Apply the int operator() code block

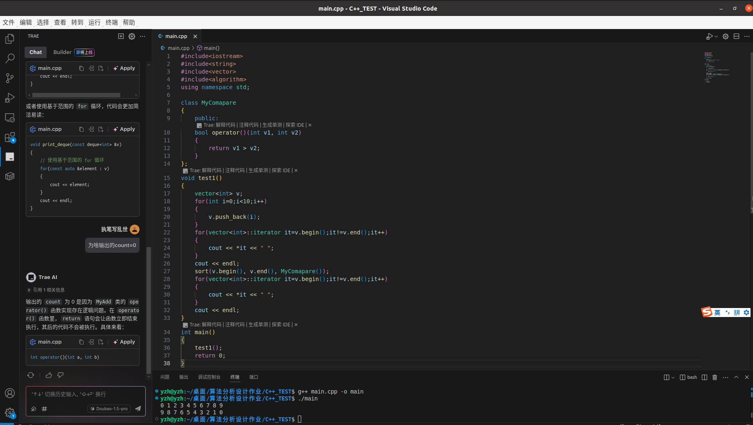coord(124,342)
